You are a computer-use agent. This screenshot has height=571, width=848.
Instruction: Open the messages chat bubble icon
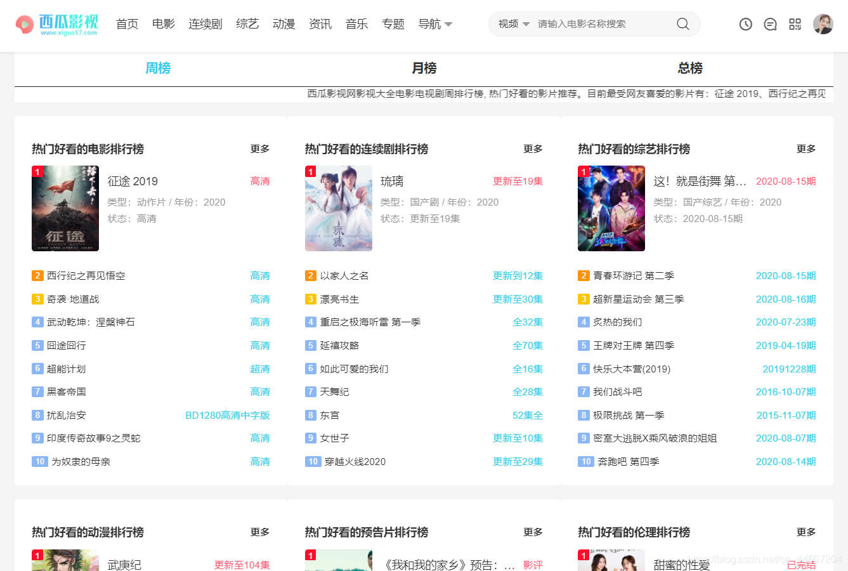[x=770, y=24]
